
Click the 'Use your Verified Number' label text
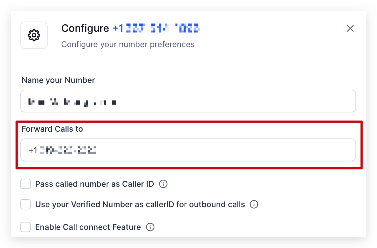tap(140, 204)
